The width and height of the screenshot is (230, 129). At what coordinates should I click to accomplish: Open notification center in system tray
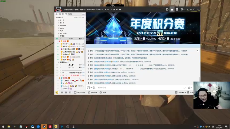(226, 127)
